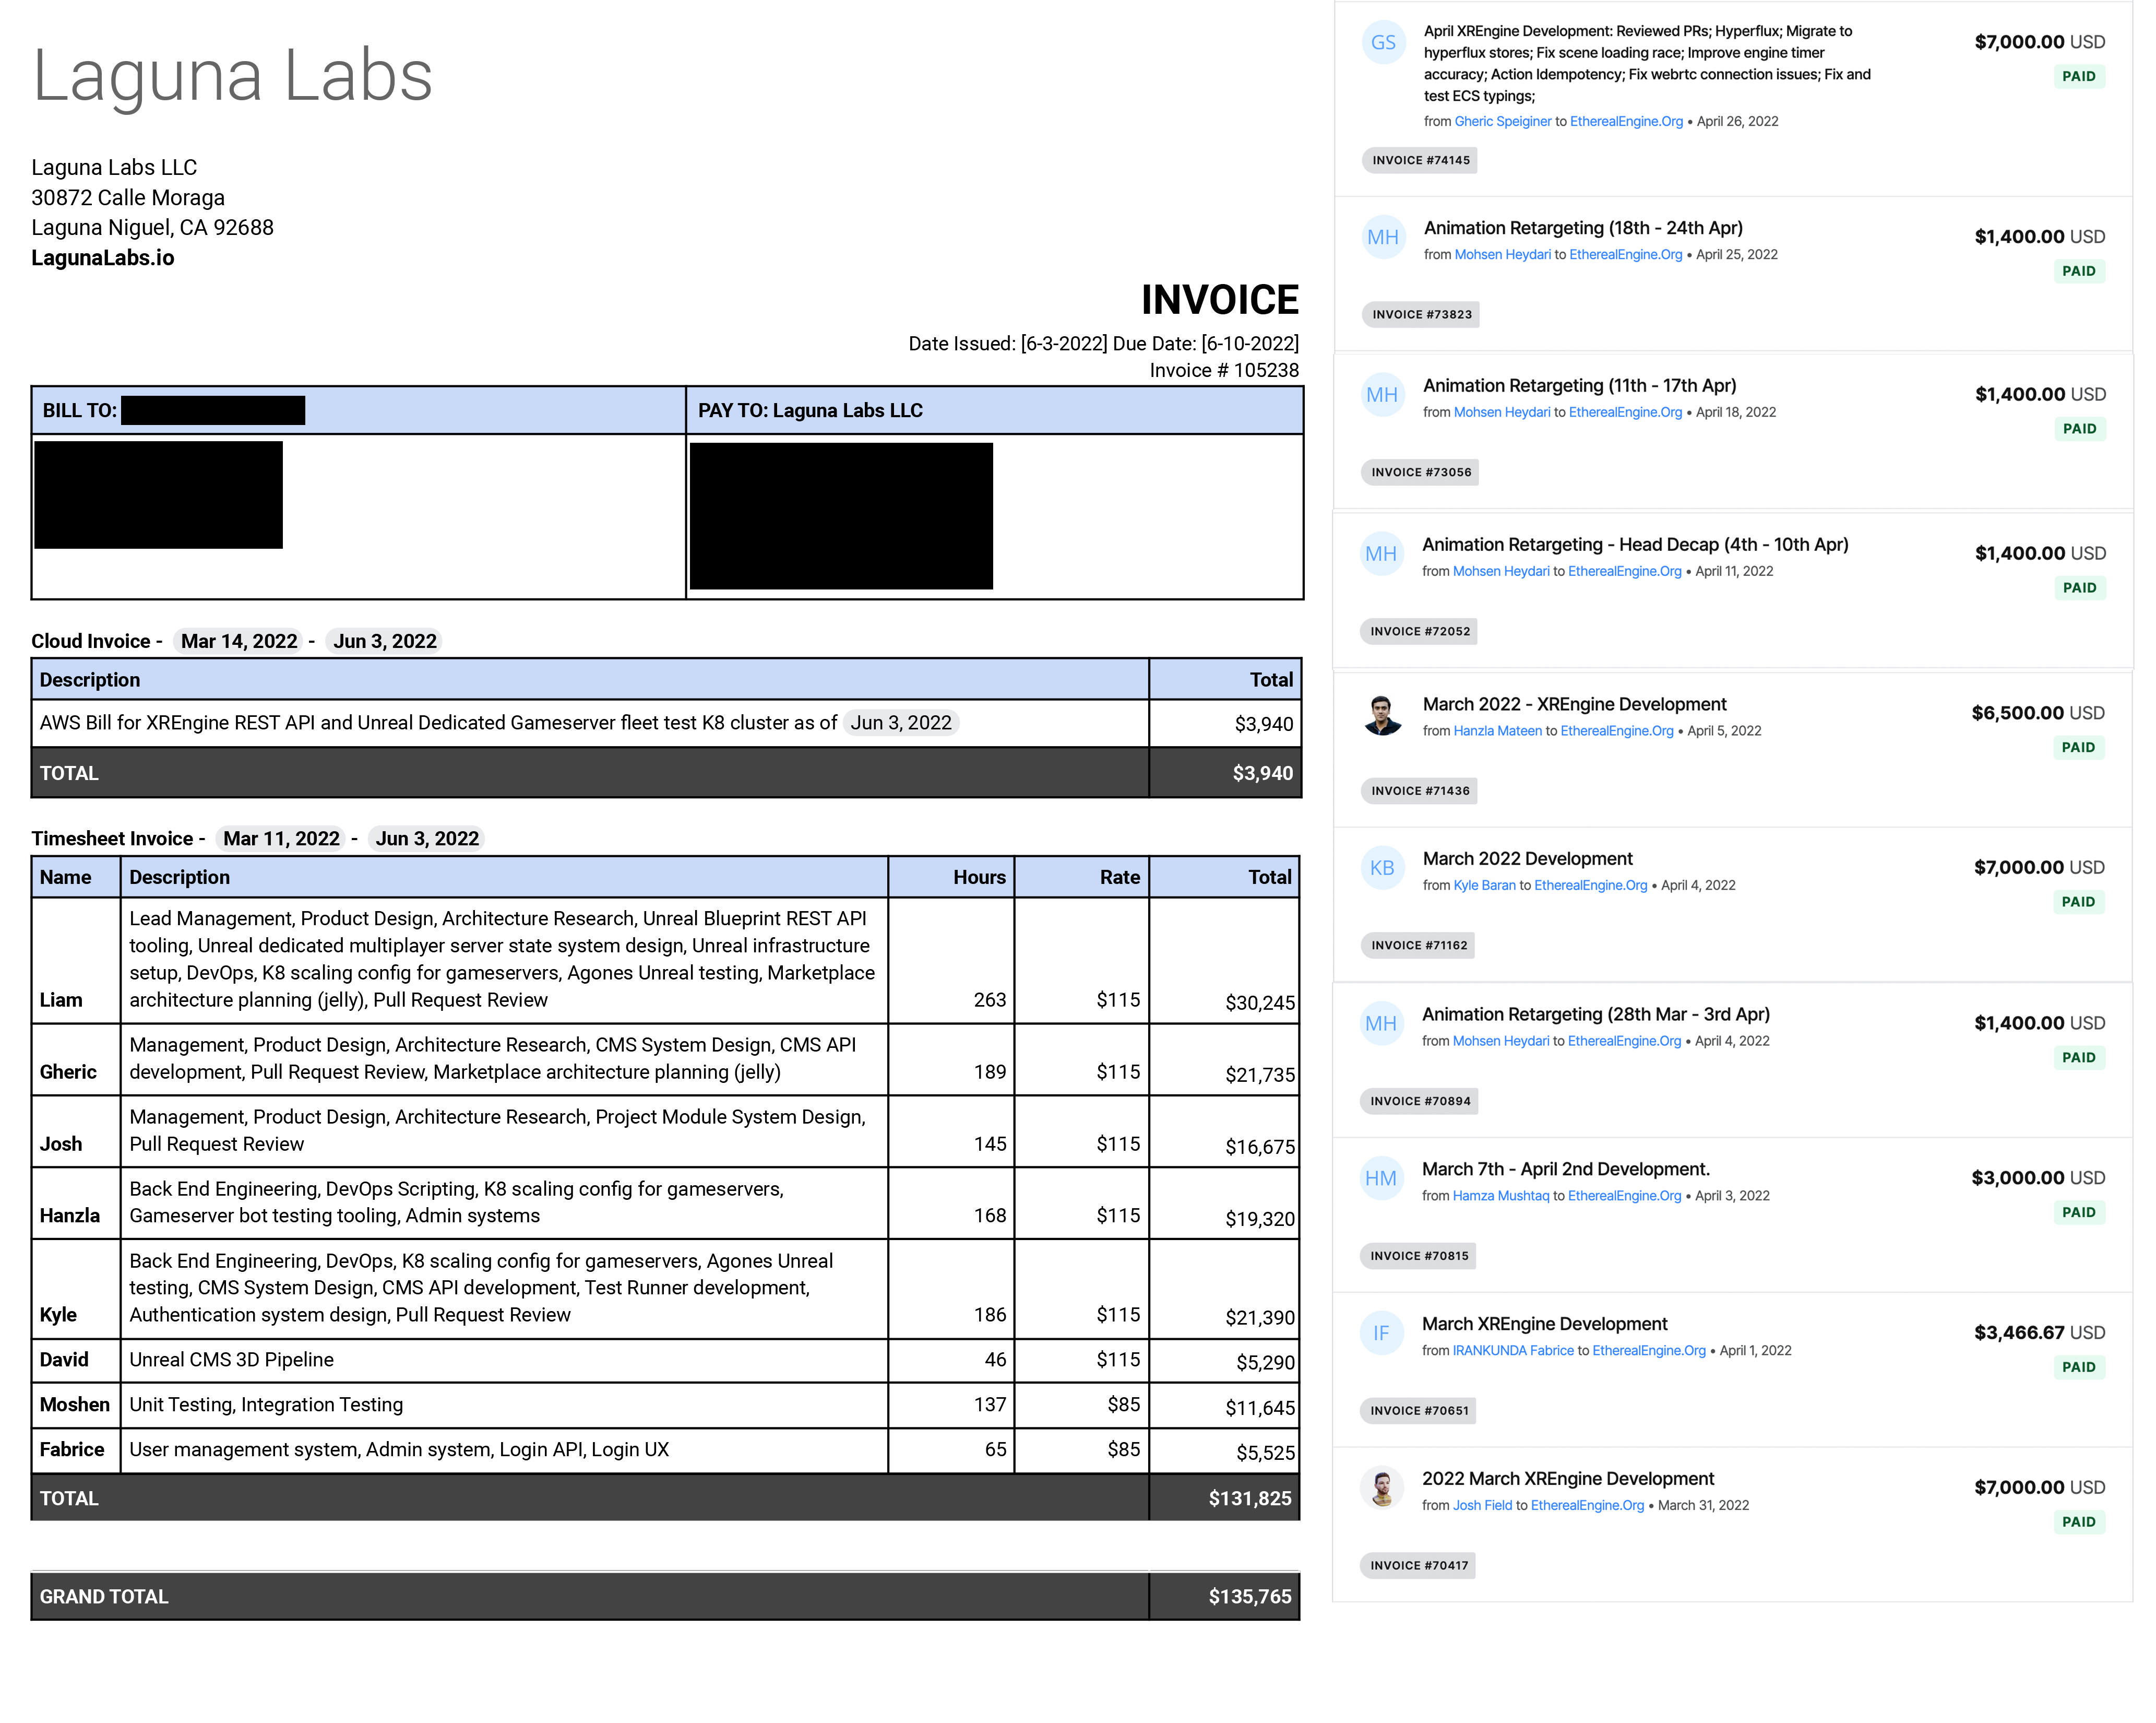Open Mohsen Heydari link dated April 4, 2022
The height and width of the screenshot is (1723, 2156).
pyautogui.click(x=1501, y=1042)
